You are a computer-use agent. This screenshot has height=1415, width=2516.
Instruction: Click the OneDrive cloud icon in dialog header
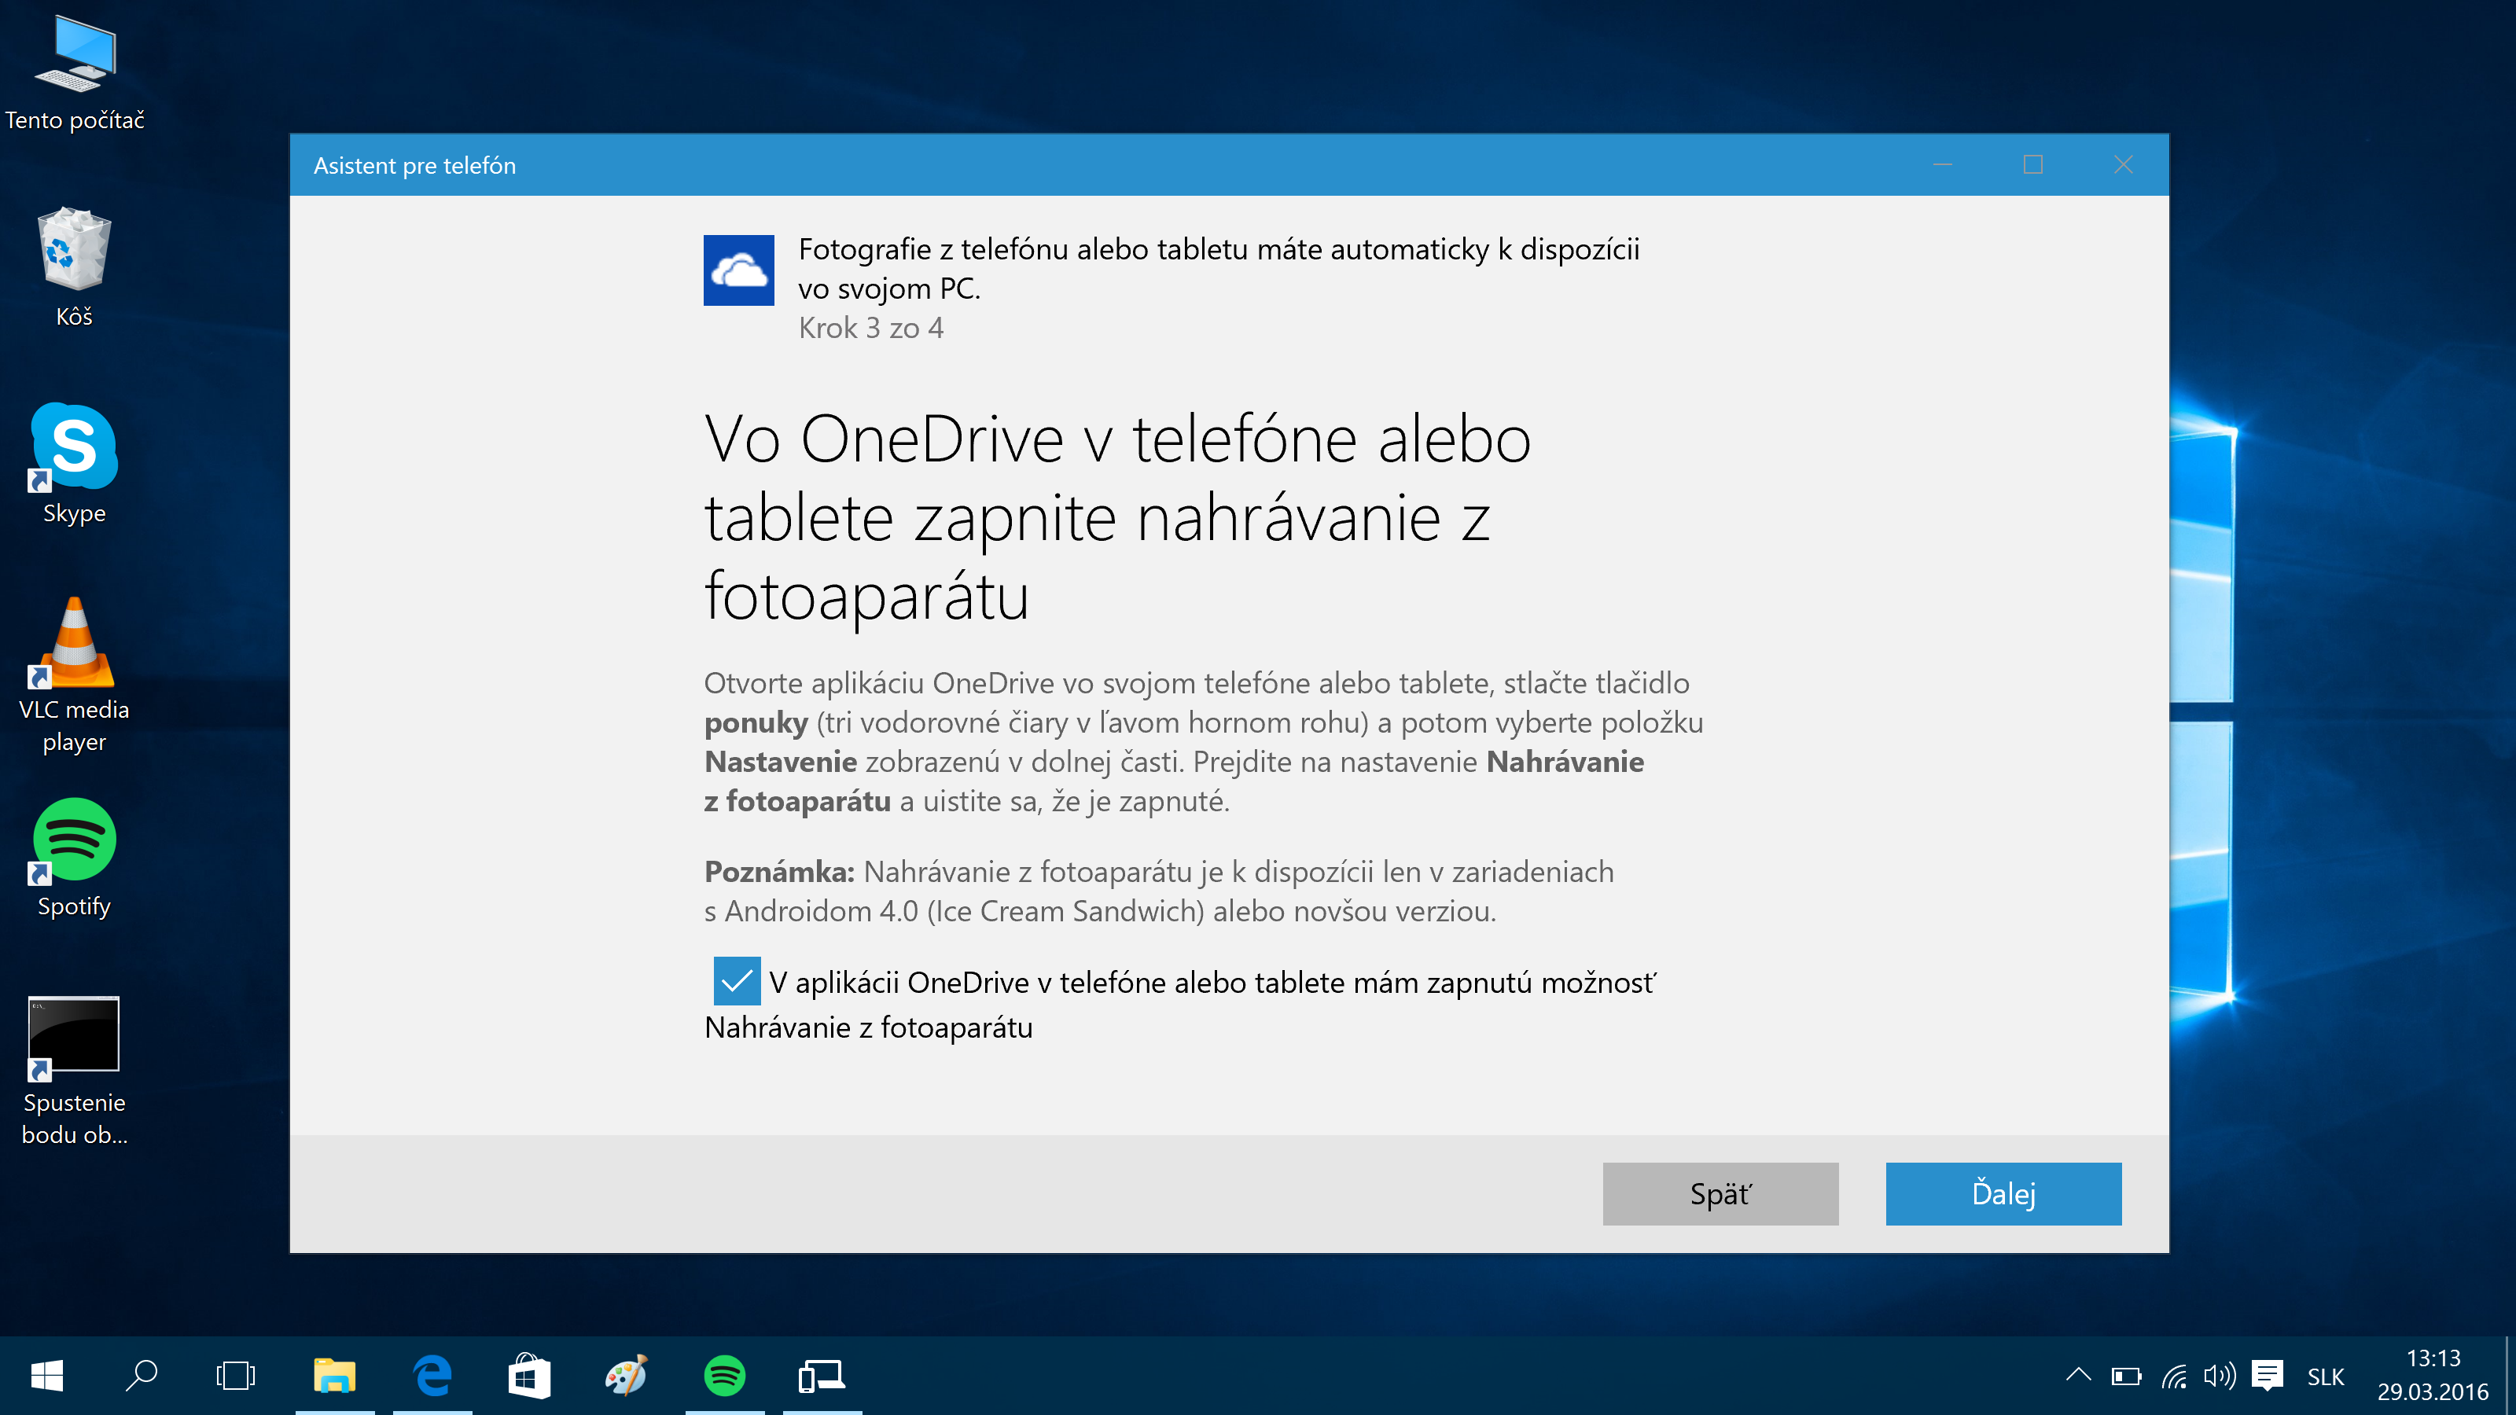coord(738,270)
